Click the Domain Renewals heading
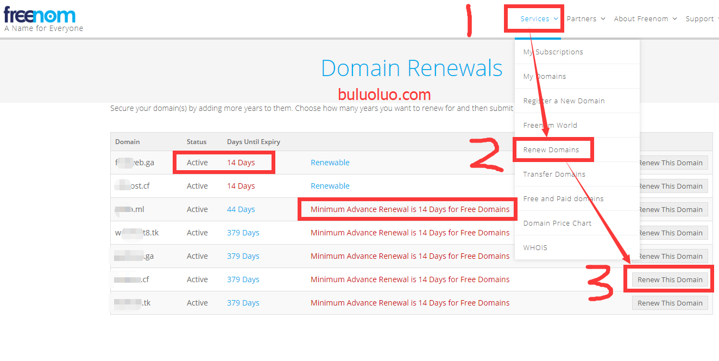Image resolution: width=719 pixels, height=361 pixels. point(412,68)
